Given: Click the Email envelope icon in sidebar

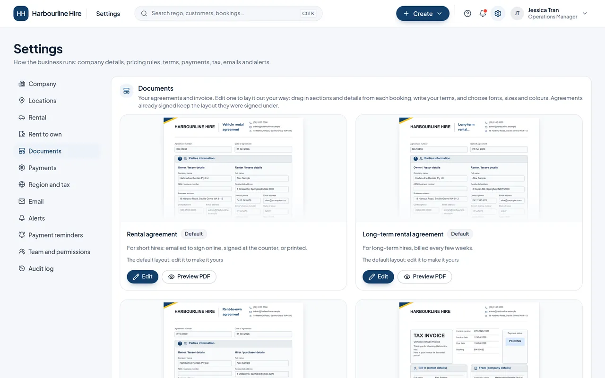Looking at the screenshot, I should (22, 201).
